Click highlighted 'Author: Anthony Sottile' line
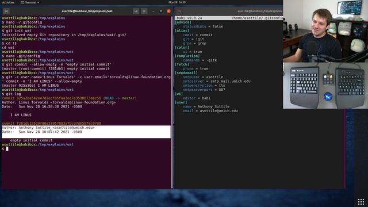Screen dimensions: 368x207 (48, 128)
